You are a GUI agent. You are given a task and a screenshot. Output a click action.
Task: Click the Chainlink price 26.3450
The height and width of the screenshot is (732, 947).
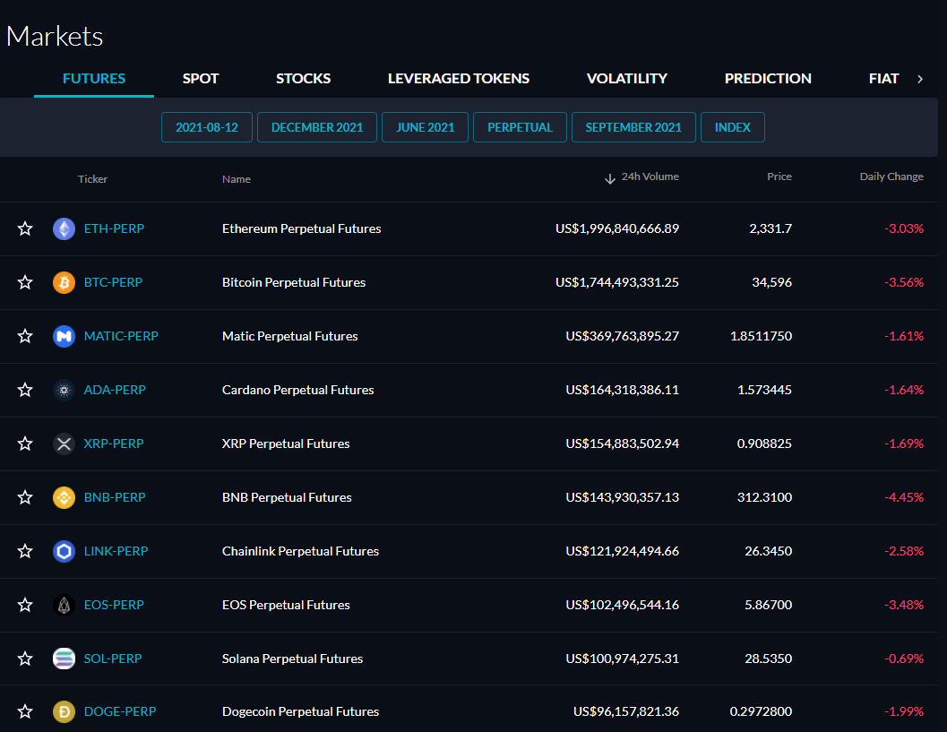coord(768,551)
